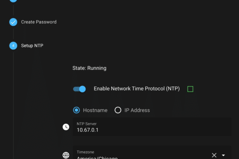Screen dimensions: 239x159
Task: Click the Create Password completed checkmark icon
Action: 13,22
